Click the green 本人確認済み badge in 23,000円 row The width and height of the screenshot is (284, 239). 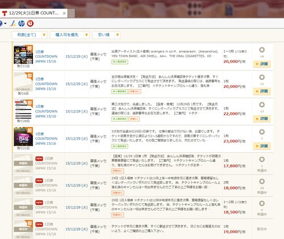pos(120,146)
